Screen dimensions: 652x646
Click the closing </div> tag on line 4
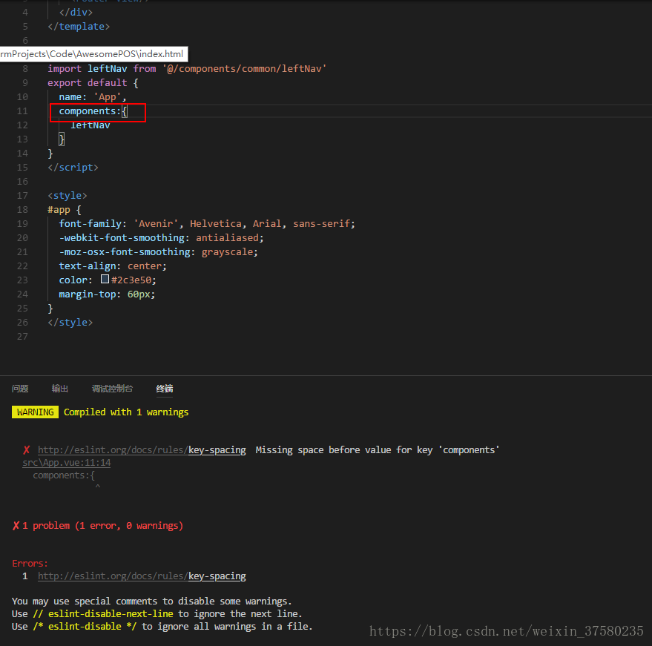[76, 12]
